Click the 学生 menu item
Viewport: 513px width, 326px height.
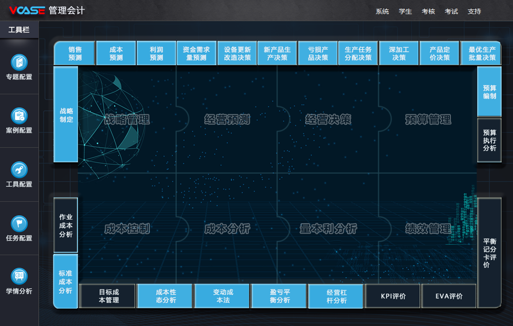405,11
